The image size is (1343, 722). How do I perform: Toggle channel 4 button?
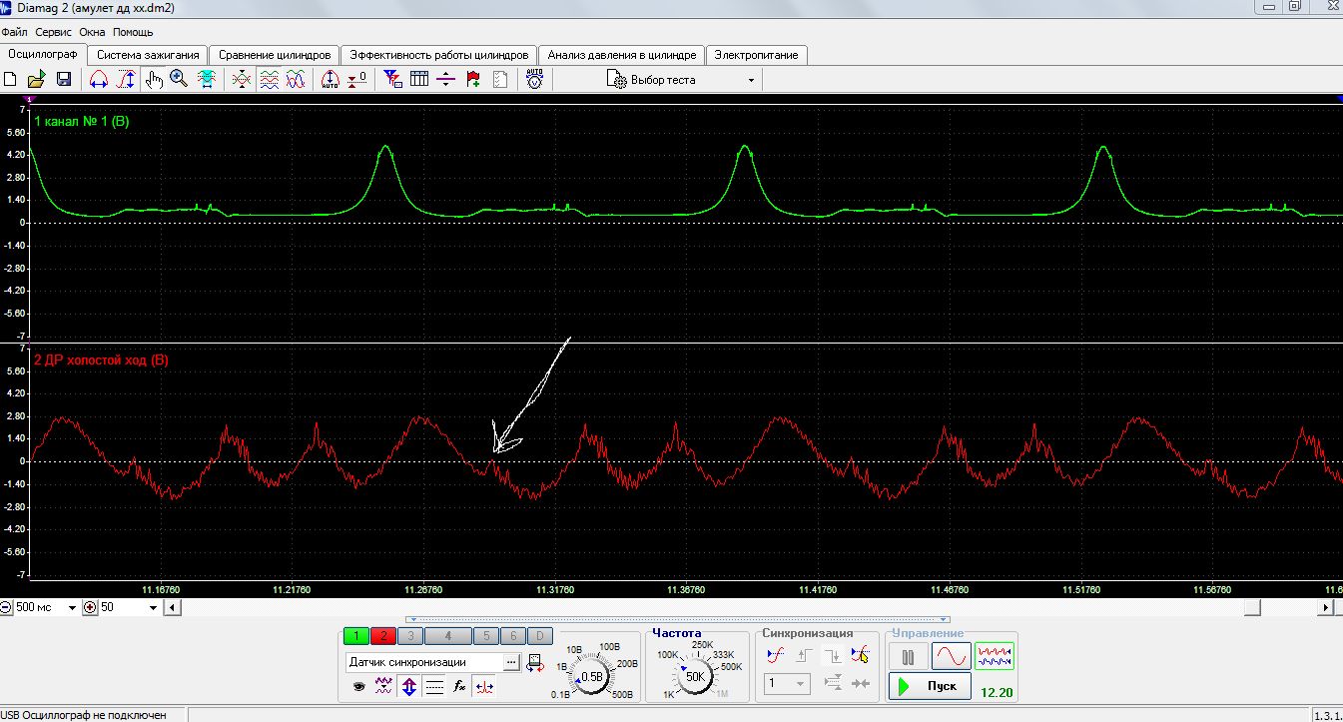[x=448, y=635]
